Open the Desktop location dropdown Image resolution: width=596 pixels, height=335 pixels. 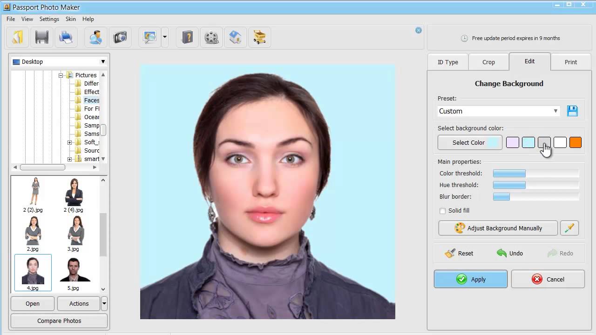[59, 61]
